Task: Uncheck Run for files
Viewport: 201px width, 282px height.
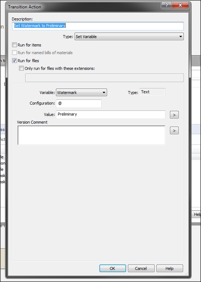Action: pos(14,61)
